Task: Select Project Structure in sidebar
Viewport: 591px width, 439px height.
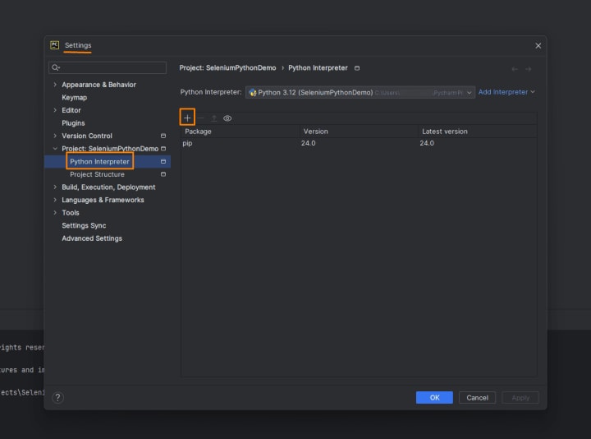Action: pyautogui.click(x=97, y=174)
